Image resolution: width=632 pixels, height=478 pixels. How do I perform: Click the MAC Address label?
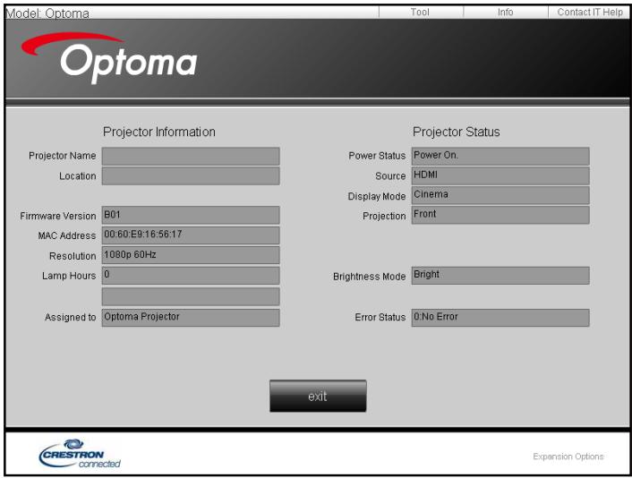[x=67, y=235]
